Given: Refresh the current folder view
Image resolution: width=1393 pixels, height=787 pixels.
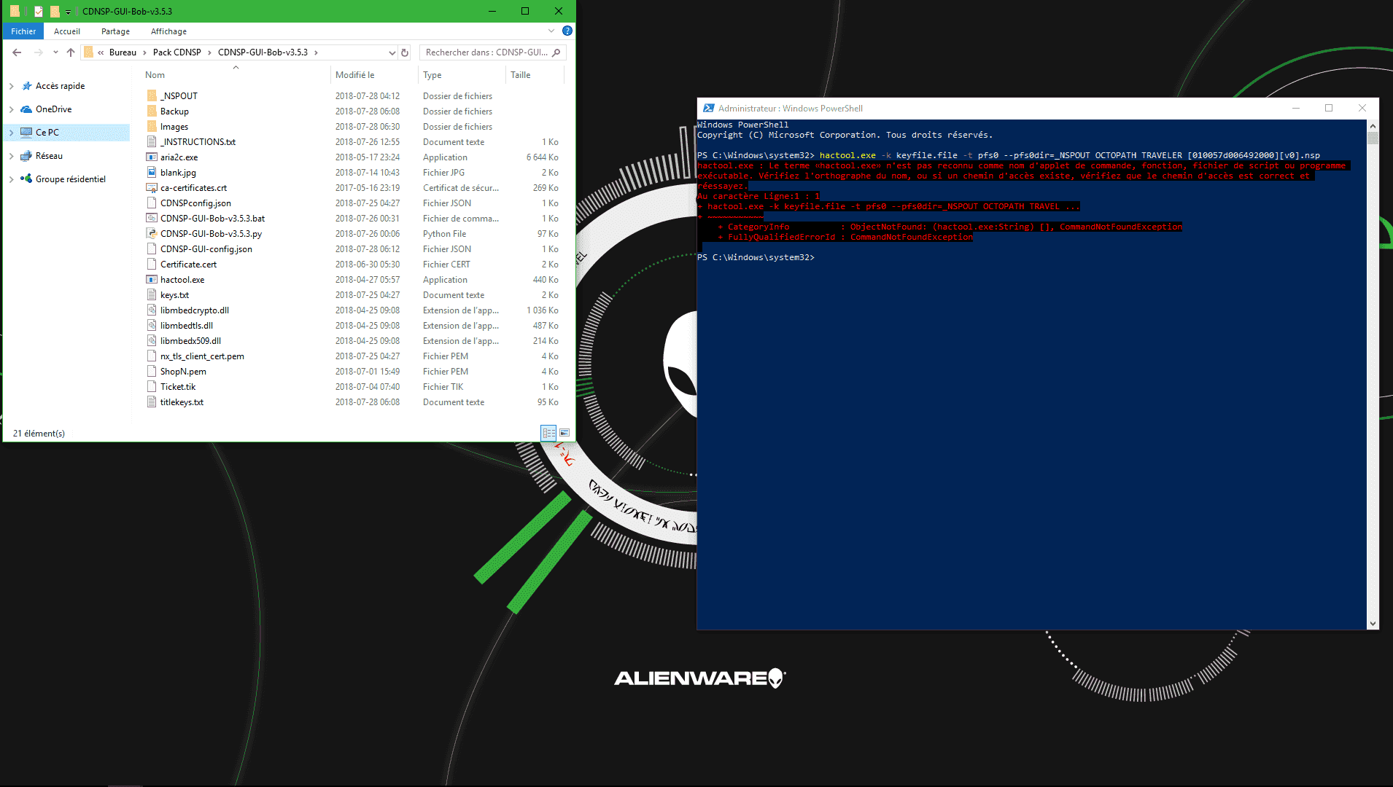Looking at the screenshot, I should point(405,52).
